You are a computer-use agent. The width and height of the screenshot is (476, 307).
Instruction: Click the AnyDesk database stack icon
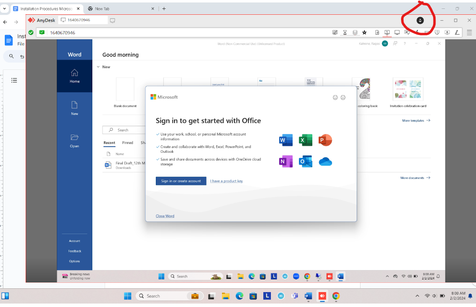click(355, 33)
